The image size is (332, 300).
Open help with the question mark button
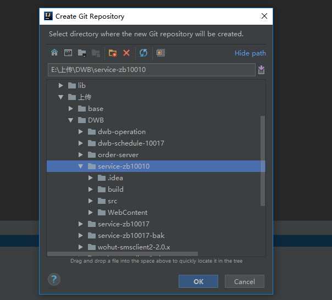tap(54, 279)
